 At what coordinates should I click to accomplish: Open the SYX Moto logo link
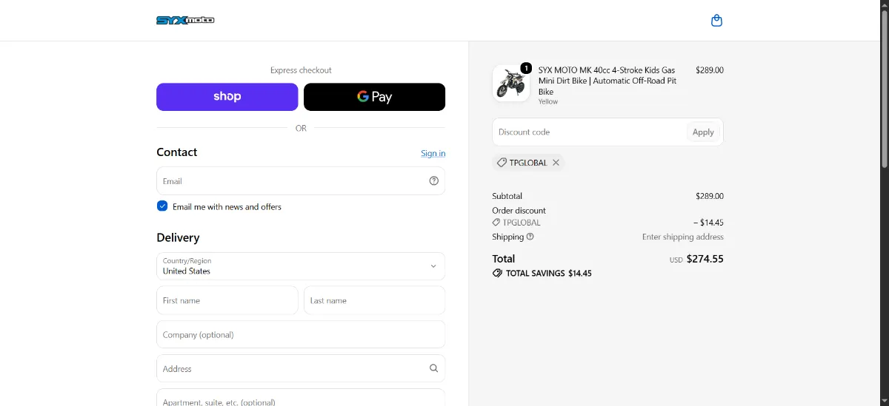pos(185,20)
